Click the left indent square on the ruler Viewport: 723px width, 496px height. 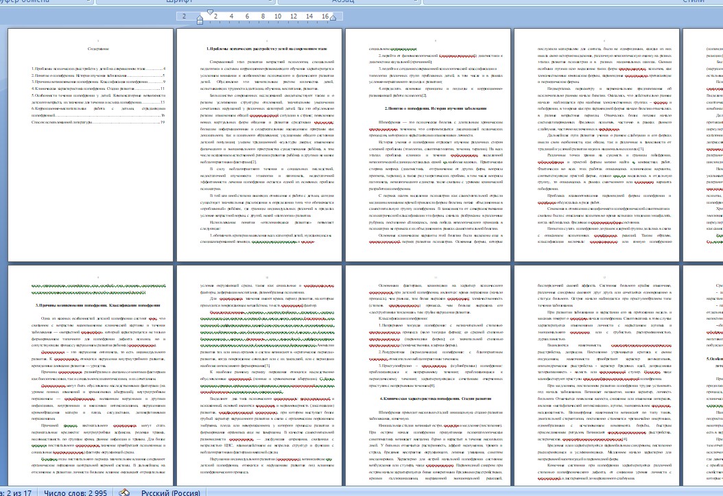[x=200, y=22]
